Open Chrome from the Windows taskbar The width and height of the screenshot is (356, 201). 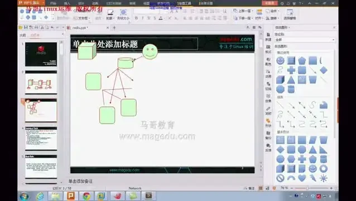click(86, 196)
